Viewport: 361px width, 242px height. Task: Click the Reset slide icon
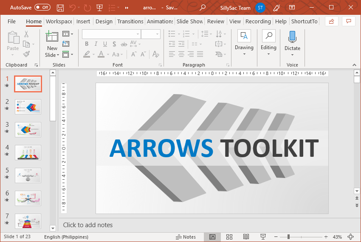coord(66,44)
